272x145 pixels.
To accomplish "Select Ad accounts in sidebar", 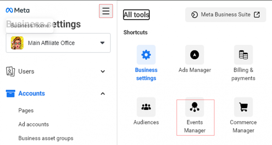I will pyautogui.click(x=34, y=124).
